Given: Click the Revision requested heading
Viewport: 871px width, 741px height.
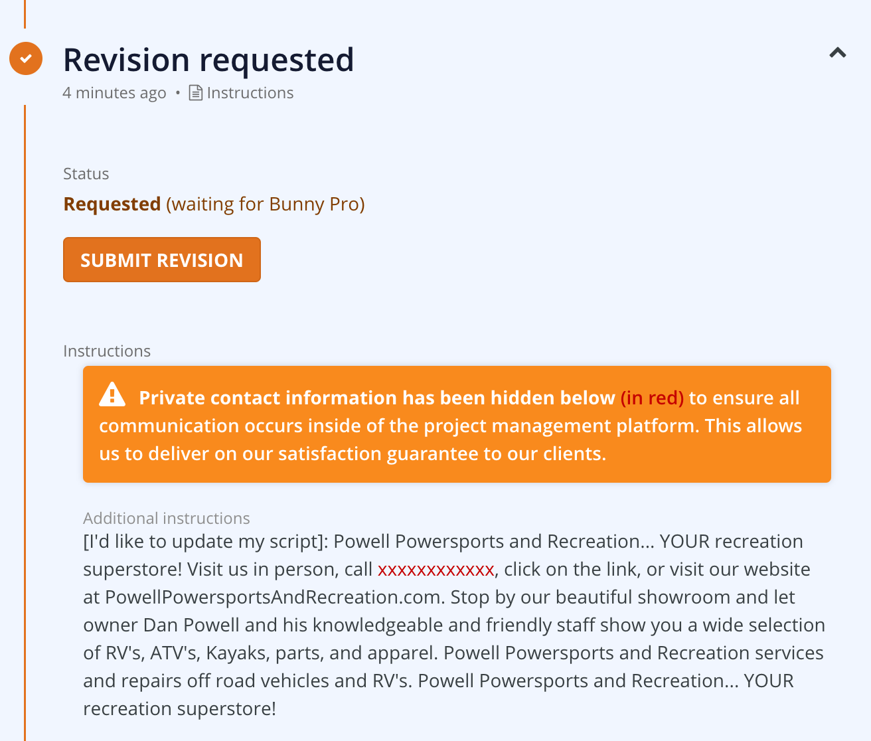Looking at the screenshot, I should click(x=208, y=60).
